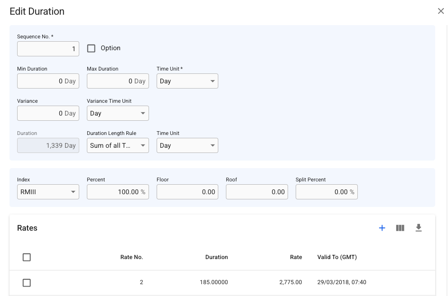
Task: Click the download icon in Rates panel
Action: [x=419, y=228]
